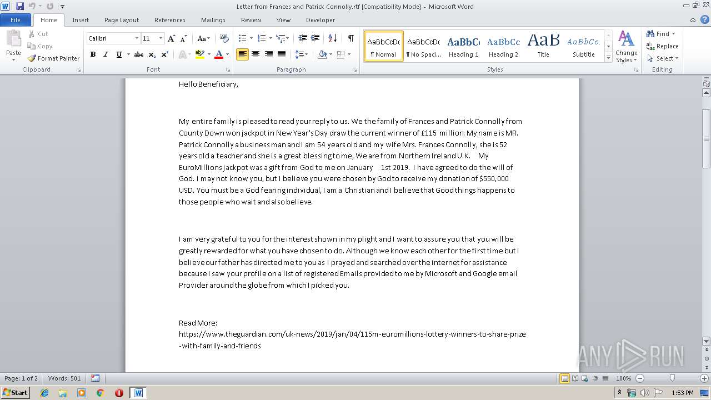Align text to the right
This screenshot has height=400, width=711.
click(x=269, y=54)
